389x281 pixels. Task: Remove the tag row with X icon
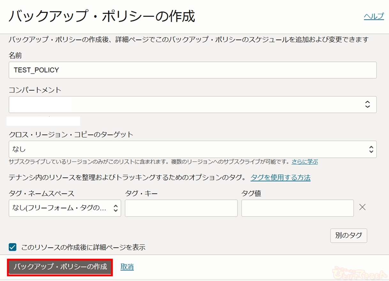362,207
